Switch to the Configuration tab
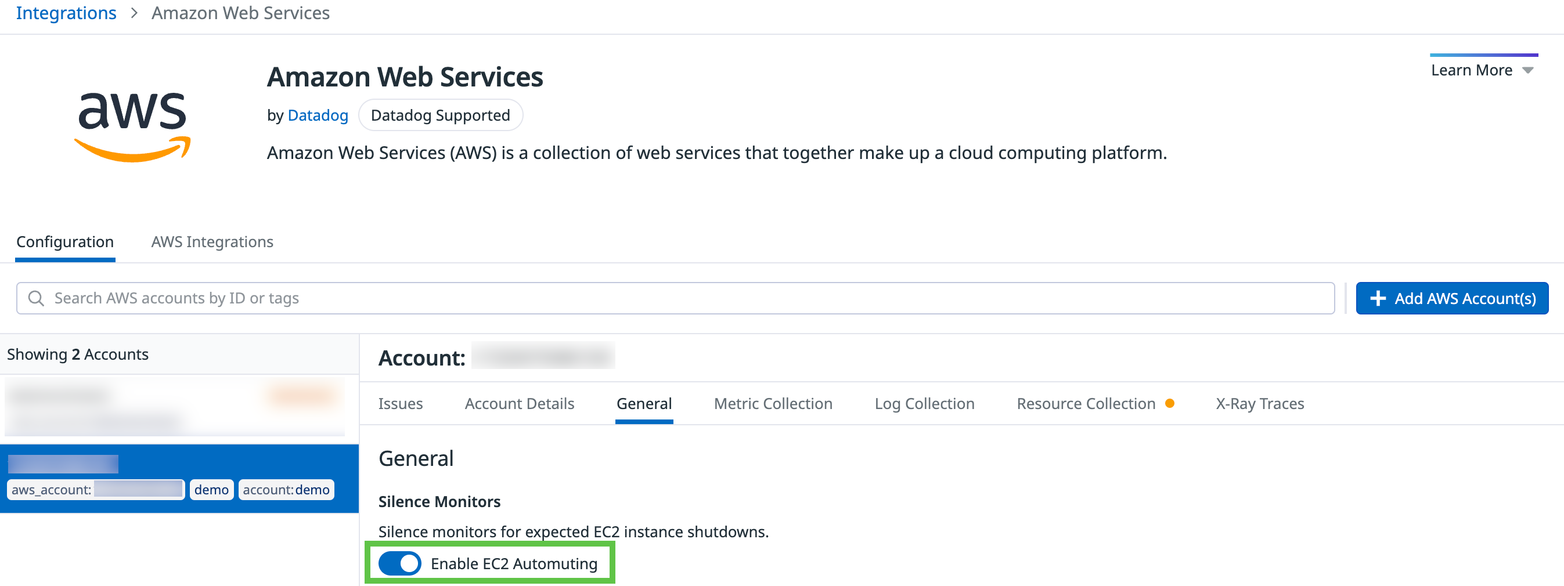Image resolution: width=1564 pixels, height=586 pixels. coord(65,242)
